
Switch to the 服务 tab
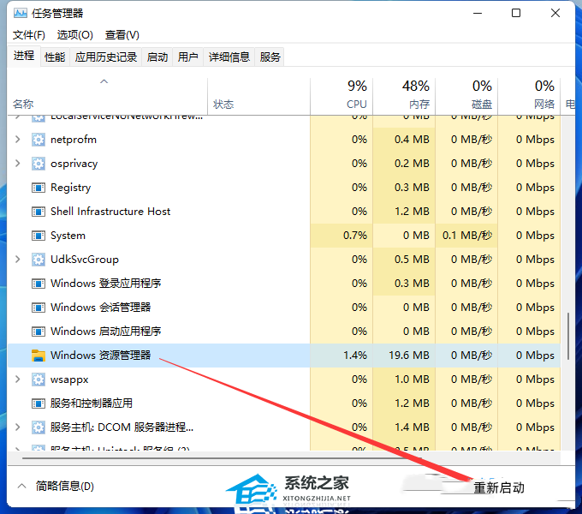click(x=270, y=57)
